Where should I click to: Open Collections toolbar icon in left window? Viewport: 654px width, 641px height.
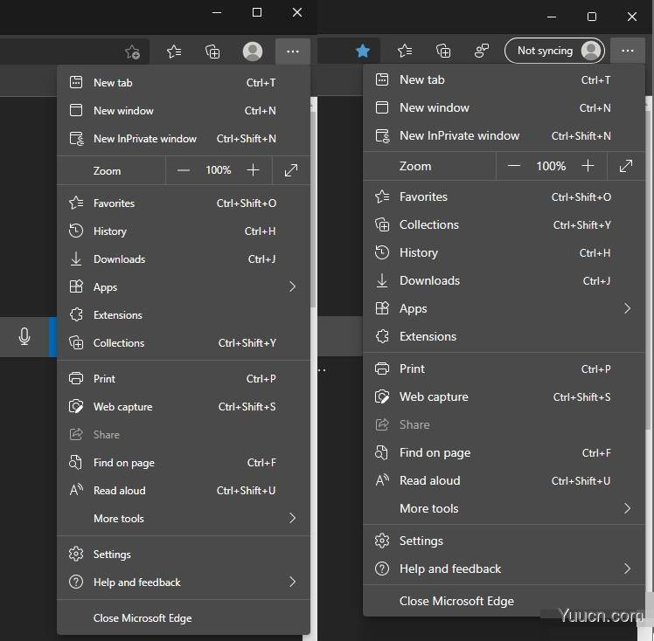(x=212, y=52)
